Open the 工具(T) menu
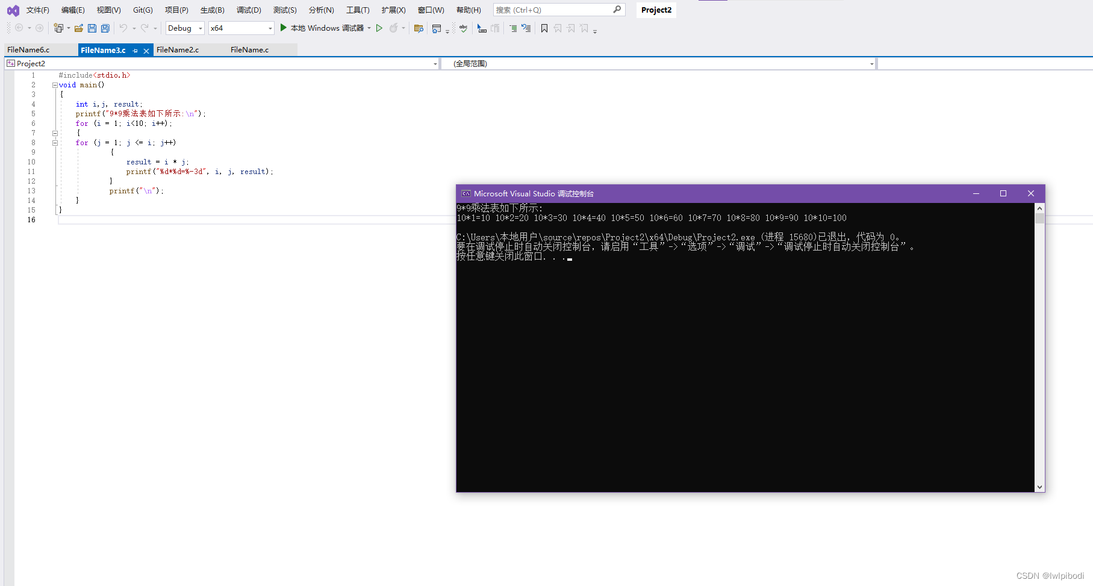The image size is (1093, 586). coord(358,10)
